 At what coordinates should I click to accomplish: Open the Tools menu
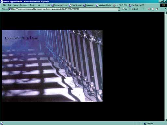(32, 5)
